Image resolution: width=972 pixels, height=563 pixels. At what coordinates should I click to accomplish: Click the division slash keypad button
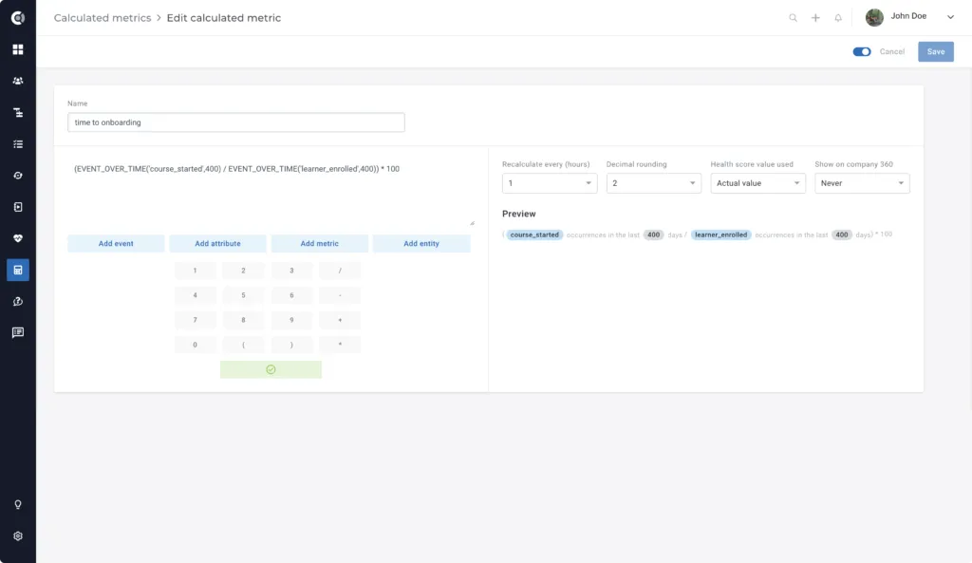(340, 271)
